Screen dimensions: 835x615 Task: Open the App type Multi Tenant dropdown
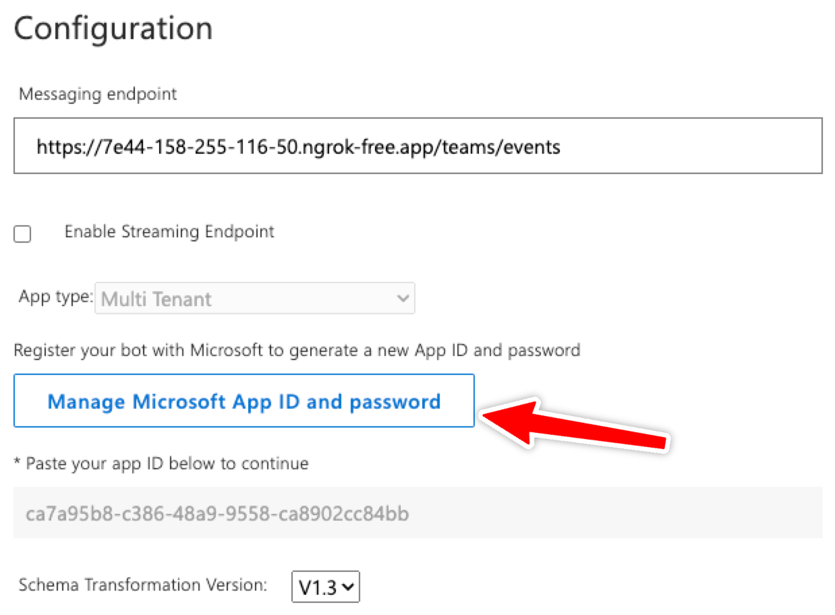[x=256, y=299]
